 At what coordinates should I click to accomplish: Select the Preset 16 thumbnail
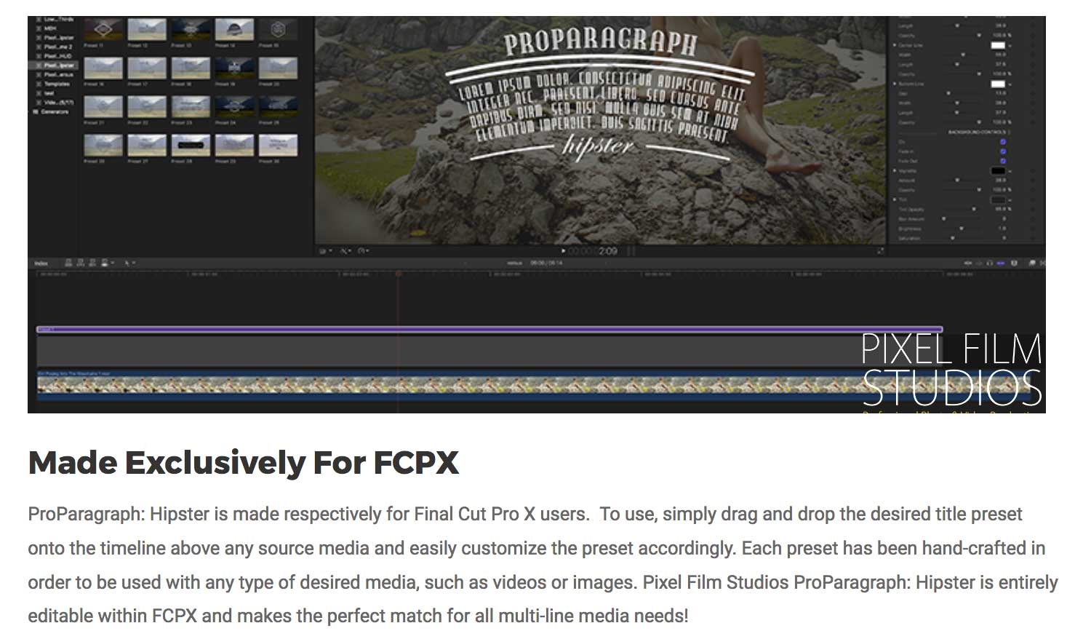coord(103,68)
